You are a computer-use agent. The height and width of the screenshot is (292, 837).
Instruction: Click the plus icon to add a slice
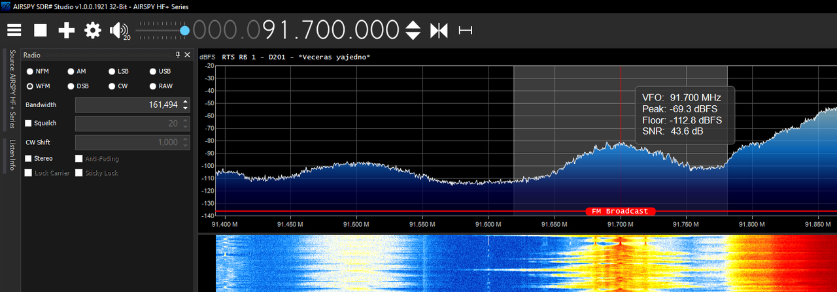point(67,30)
